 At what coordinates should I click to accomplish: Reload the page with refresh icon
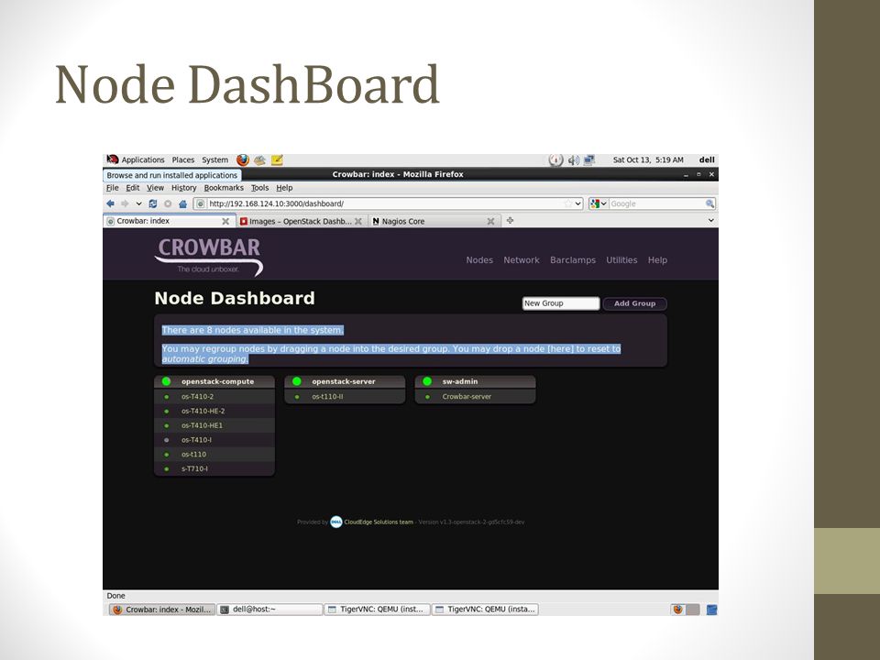click(153, 203)
